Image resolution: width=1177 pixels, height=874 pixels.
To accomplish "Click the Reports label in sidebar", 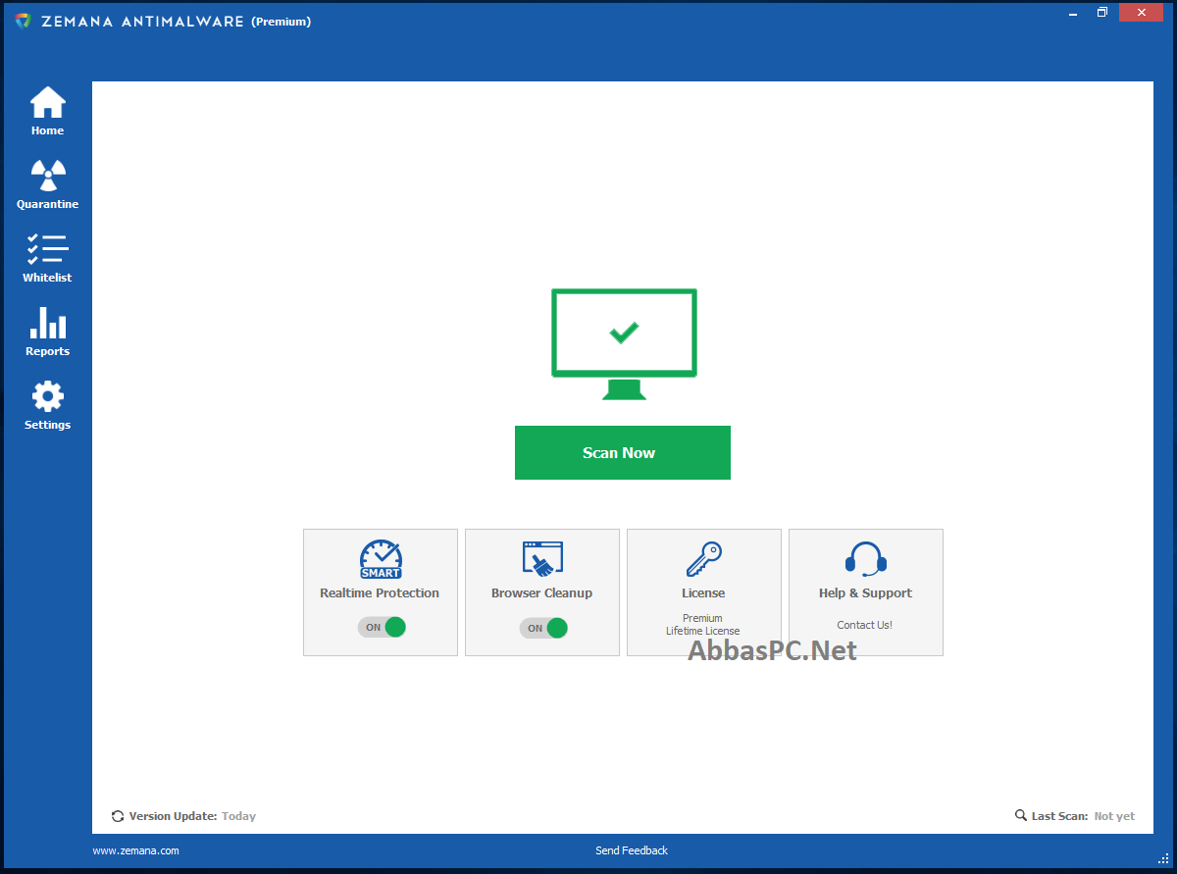I will point(47,351).
